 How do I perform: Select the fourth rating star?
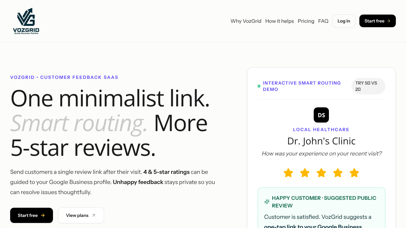338,173
